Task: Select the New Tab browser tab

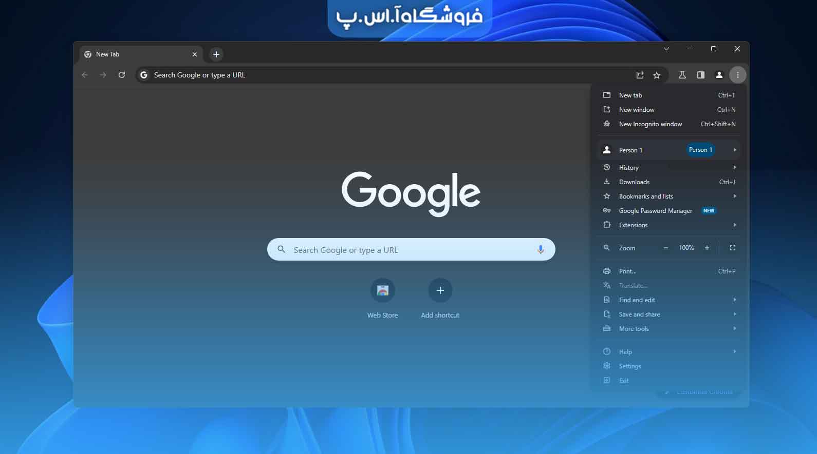Action: click(x=141, y=54)
